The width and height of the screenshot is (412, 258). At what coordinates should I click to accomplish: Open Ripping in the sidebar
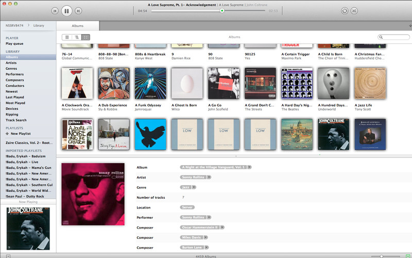coord(12,115)
